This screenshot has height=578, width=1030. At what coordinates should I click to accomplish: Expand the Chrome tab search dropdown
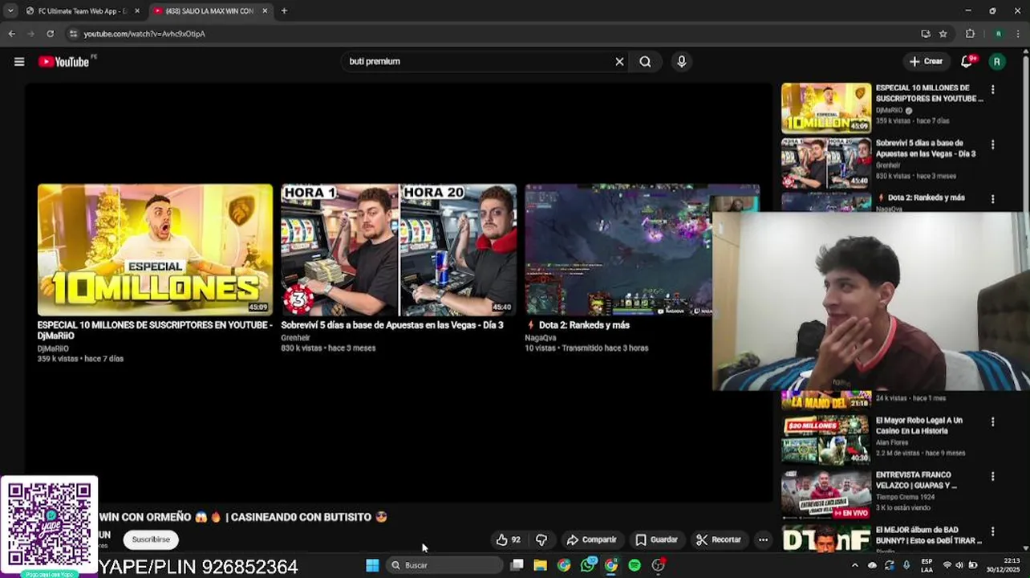pyautogui.click(x=10, y=11)
